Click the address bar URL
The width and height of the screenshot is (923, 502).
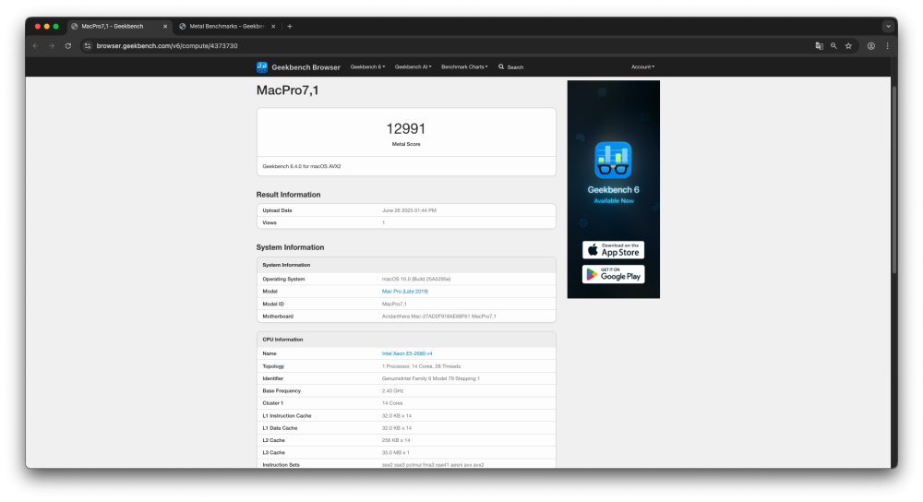coord(167,46)
